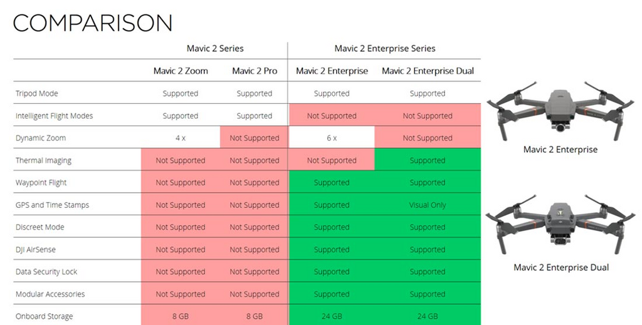Select the Mavic 2 Series group header
The image size is (642, 325).
215,48
